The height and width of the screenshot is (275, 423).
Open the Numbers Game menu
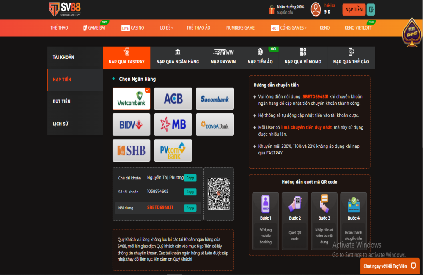tap(240, 28)
